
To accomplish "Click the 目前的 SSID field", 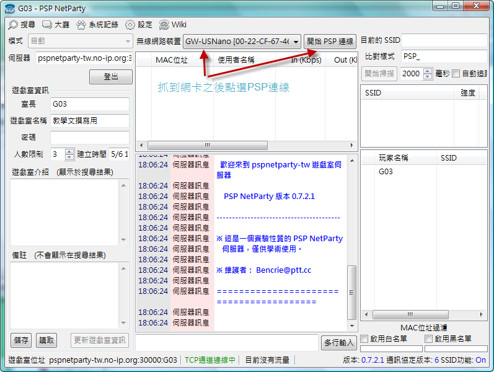I will [x=444, y=40].
